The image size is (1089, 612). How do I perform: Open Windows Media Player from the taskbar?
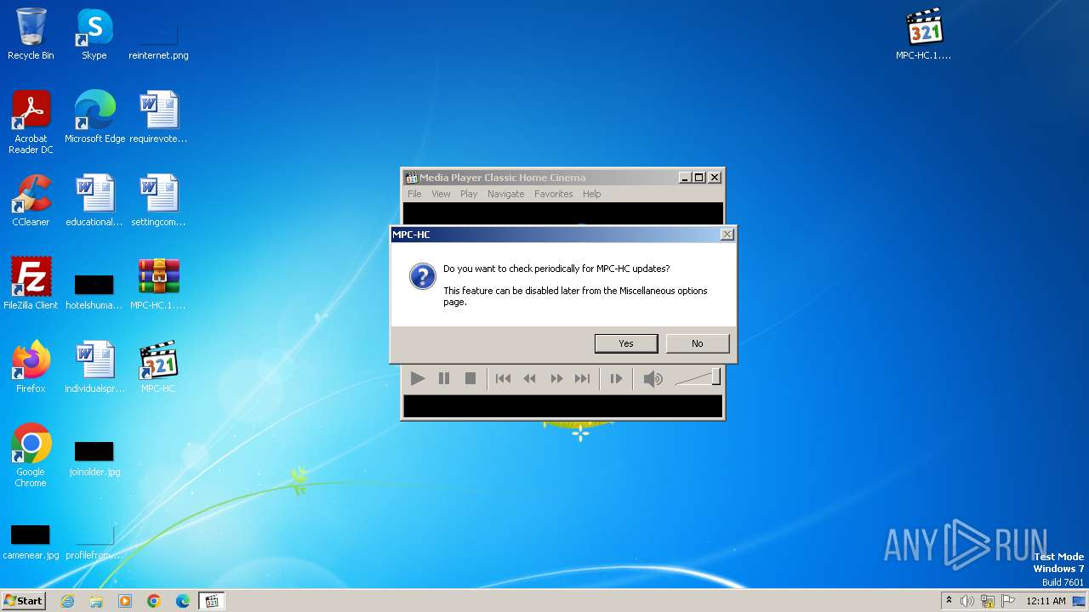tap(125, 601)
